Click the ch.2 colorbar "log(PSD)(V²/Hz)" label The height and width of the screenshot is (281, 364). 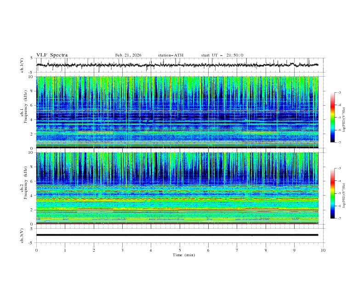344,195
